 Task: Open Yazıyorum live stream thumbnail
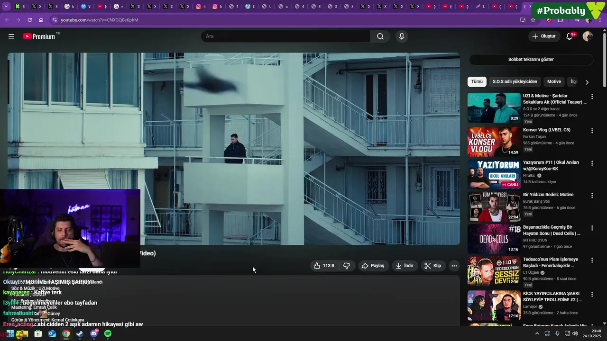(494, 174)
